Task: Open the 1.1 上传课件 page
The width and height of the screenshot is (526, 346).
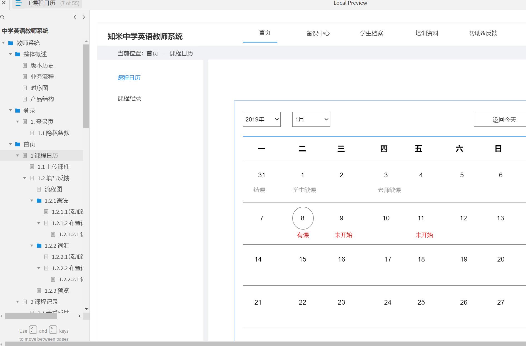Action: (53, 167)
